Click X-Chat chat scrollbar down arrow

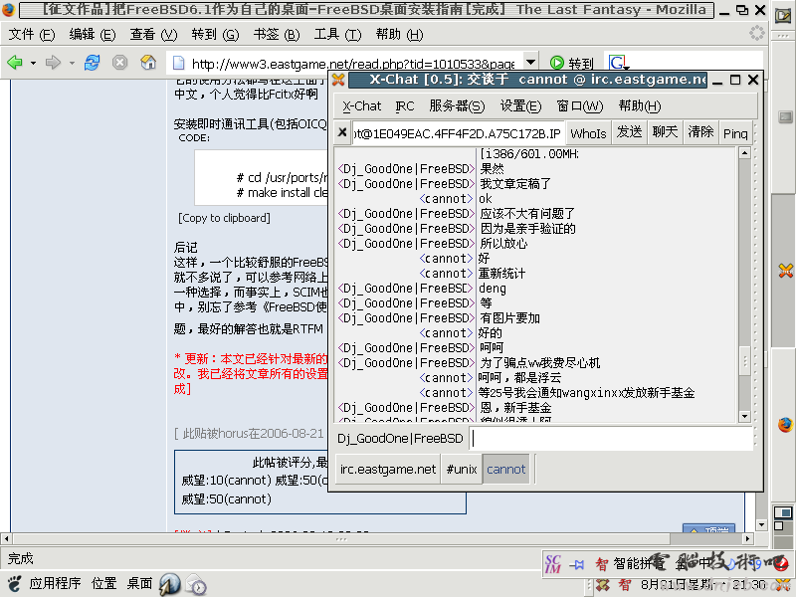[x=744, y=416]
